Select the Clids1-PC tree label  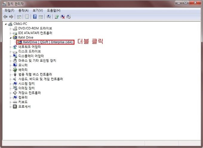[20, 24]
